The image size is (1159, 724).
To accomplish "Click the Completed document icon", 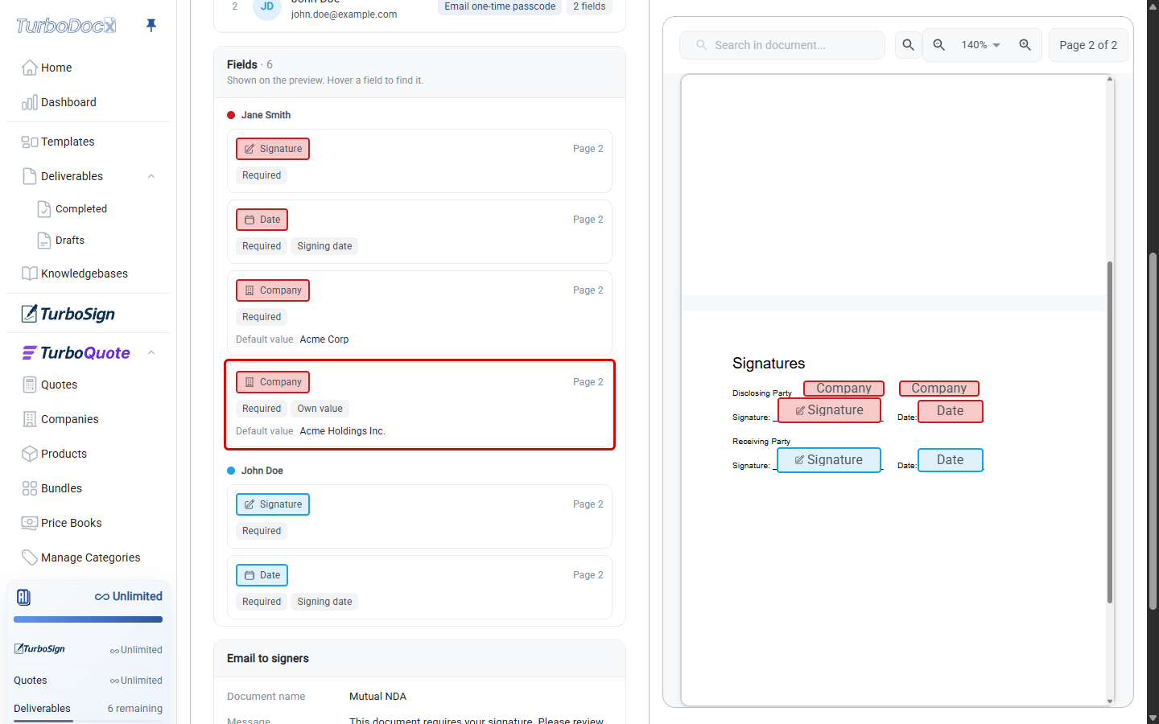I will click(44, 208).
